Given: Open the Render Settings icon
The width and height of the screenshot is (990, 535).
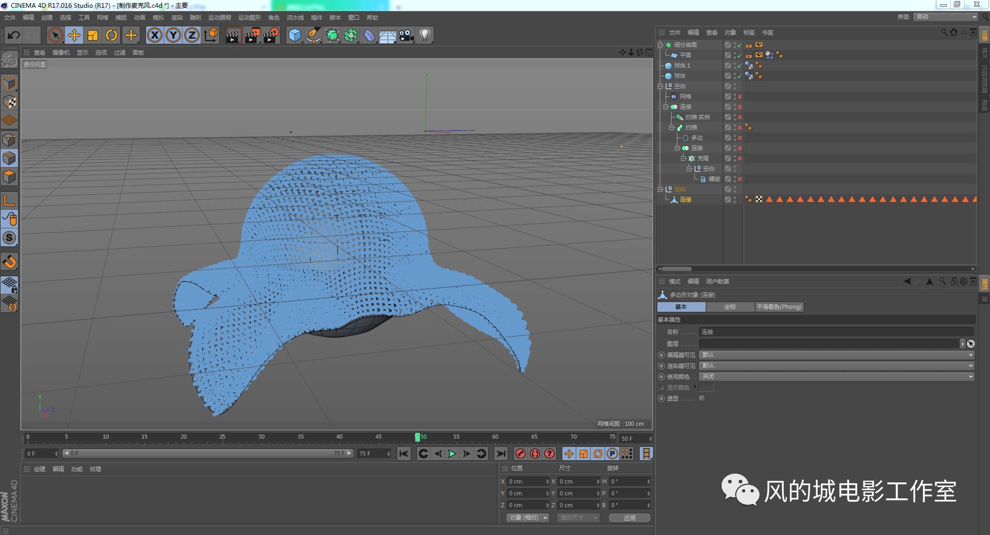Looking at the screenshot, I should coord(270,35).
